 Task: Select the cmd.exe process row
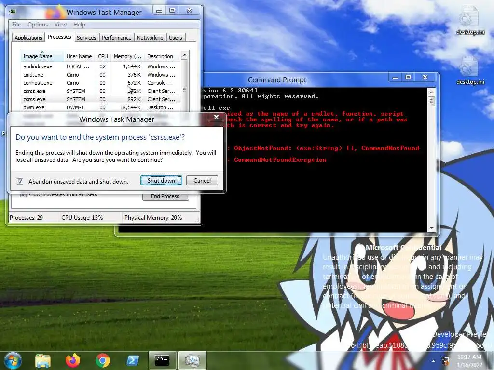[100, 75]
